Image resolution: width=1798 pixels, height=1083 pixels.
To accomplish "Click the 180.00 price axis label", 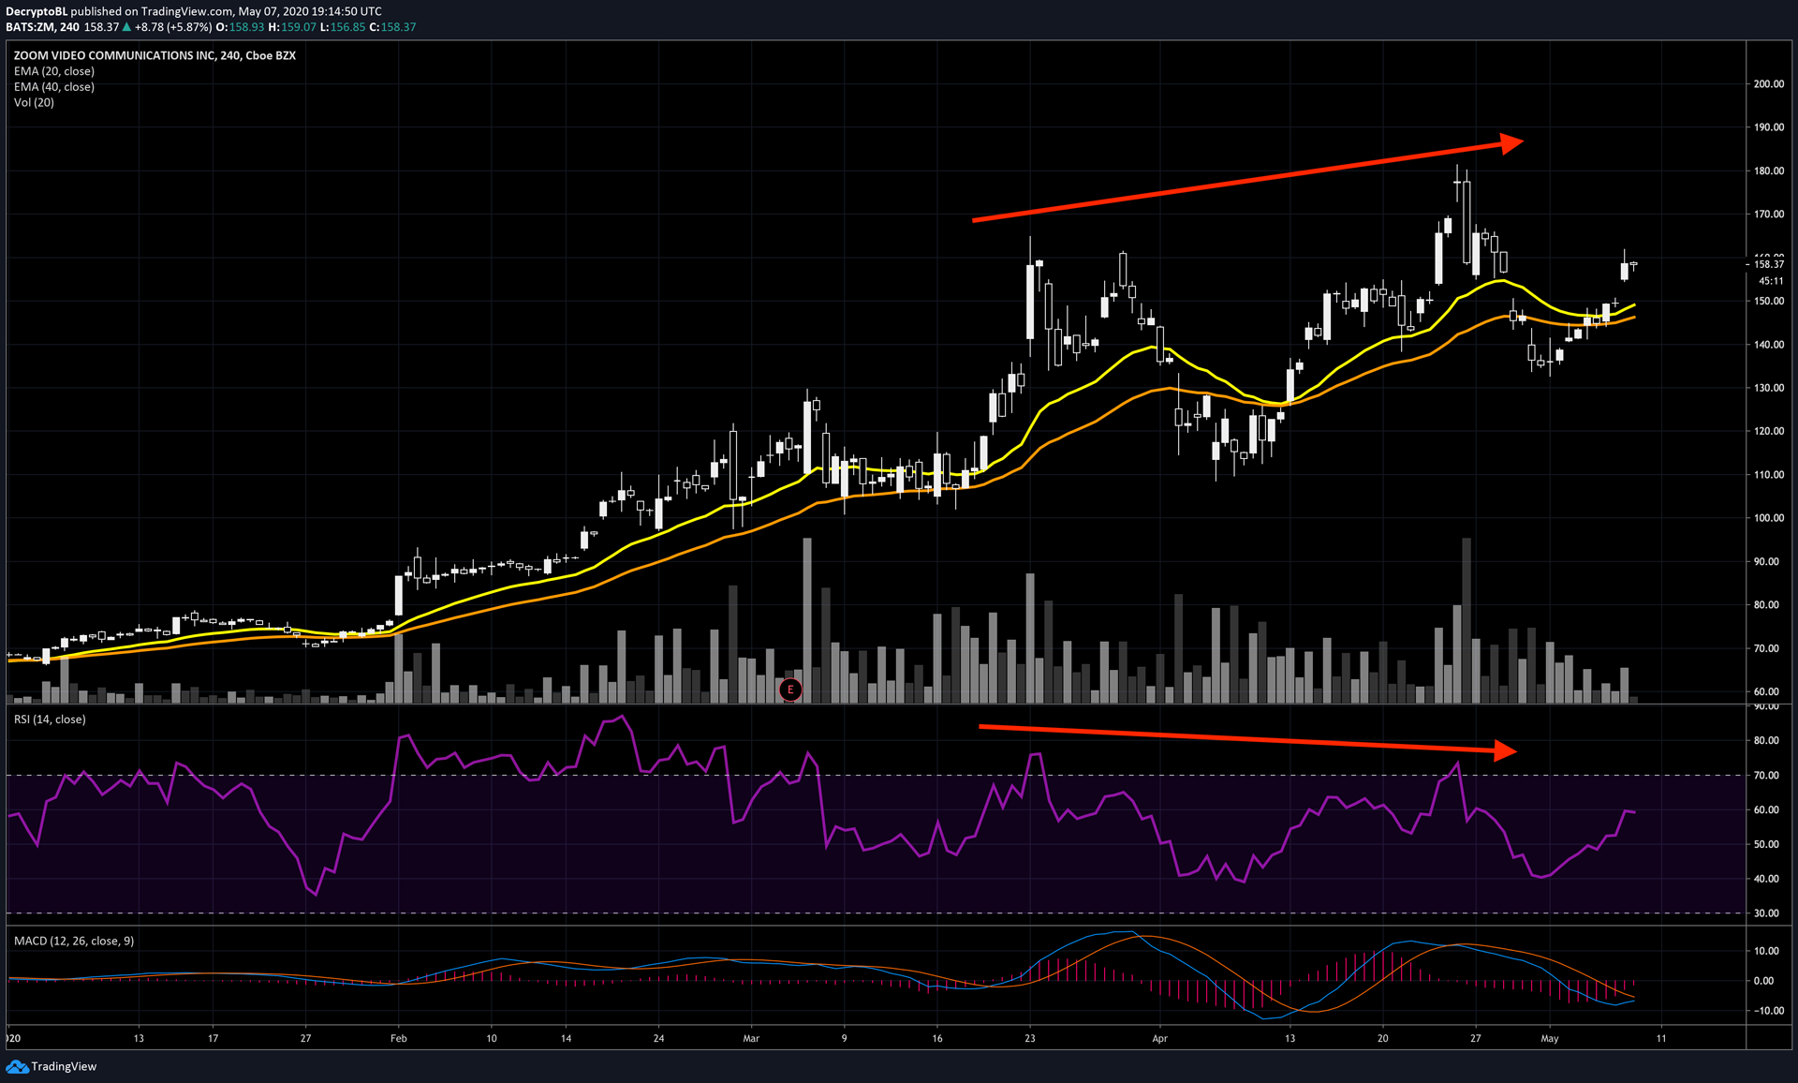I will pyautogui.click(x=1769, y=171).
